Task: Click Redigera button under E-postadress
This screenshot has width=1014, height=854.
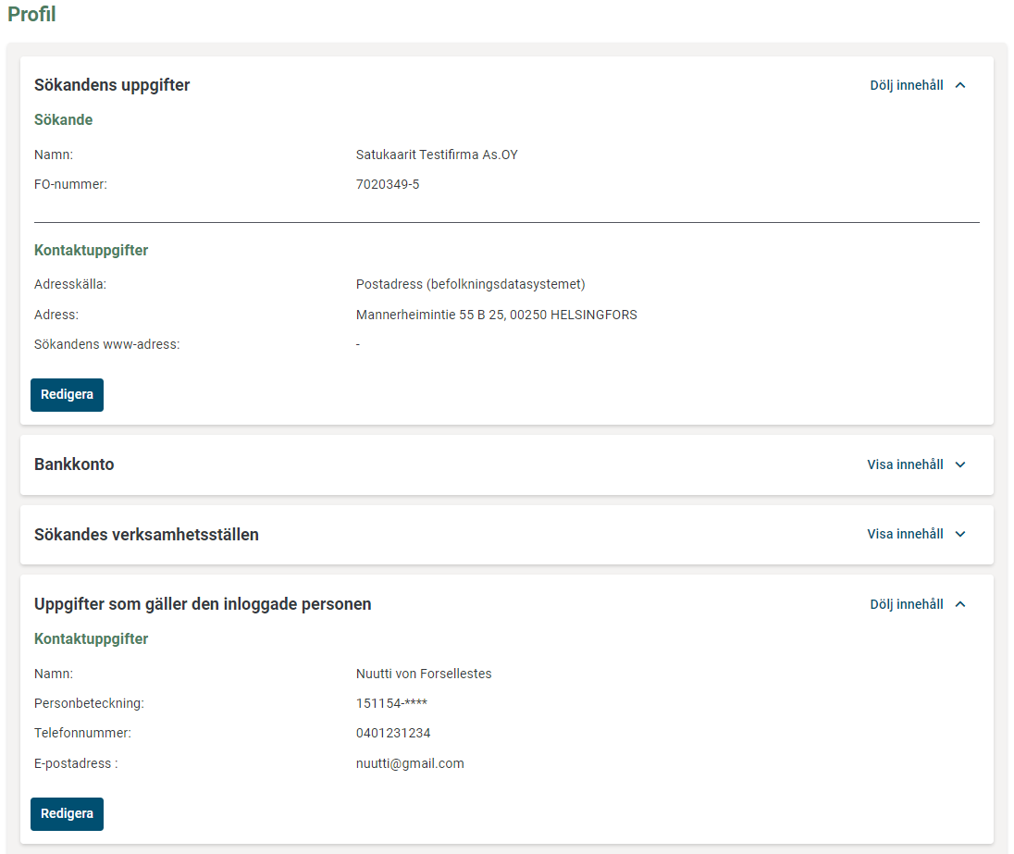Action: tap(67, 814)
